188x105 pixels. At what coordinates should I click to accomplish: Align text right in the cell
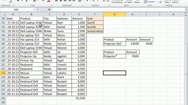[x=65, y=1]
